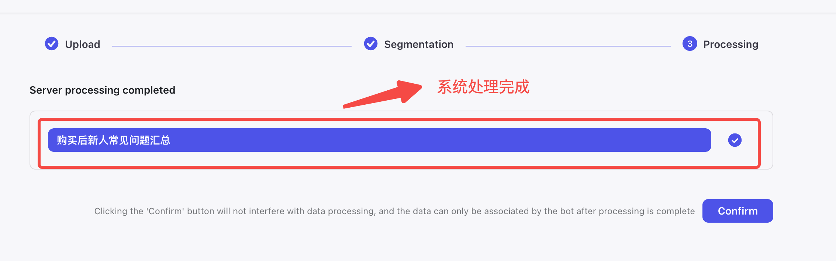836x261 pixels.
Task: Click the quoted 'Confirm' word in hint text
Action: tap(165, 211)
